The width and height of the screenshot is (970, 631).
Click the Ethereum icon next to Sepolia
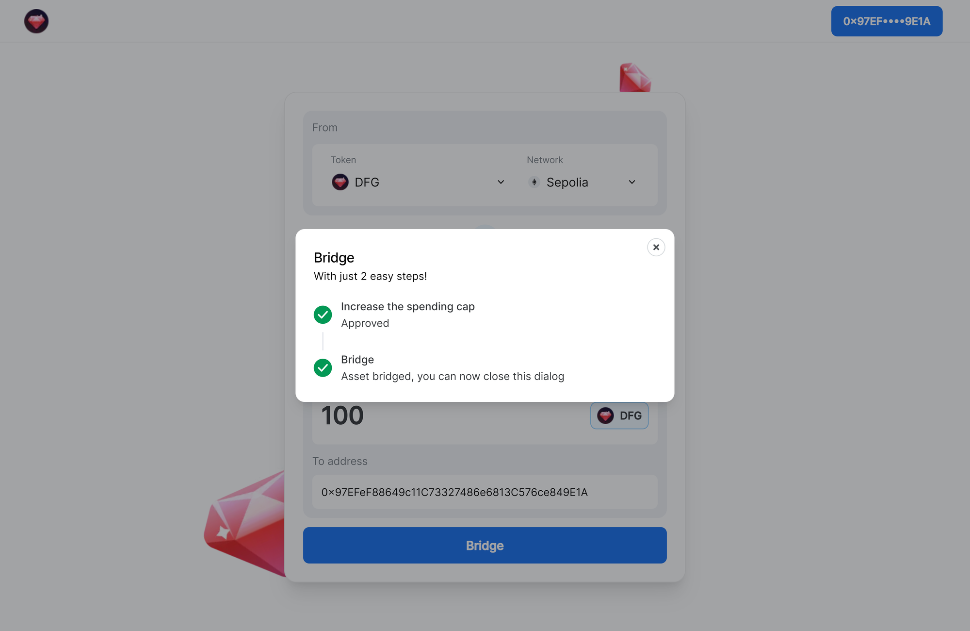click(x=534, y=182)
